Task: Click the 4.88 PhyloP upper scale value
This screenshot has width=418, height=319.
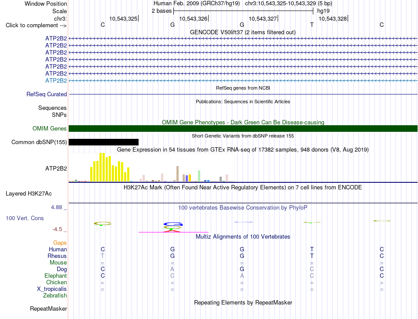Action: pyautogui.click(x=56, y=207)
